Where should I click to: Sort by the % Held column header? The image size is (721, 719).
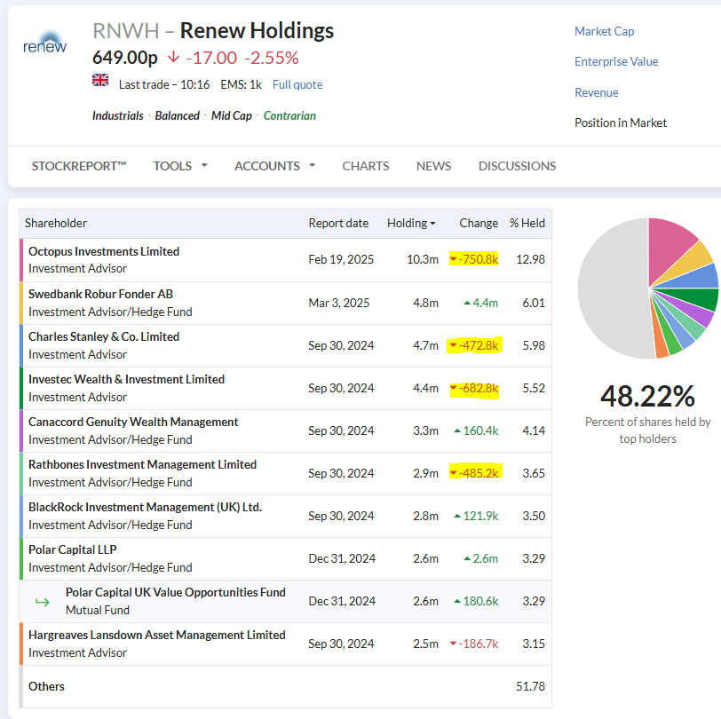[x=527, y=223]
